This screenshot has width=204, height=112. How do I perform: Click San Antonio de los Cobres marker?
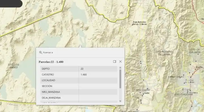[x=133, y=25]
